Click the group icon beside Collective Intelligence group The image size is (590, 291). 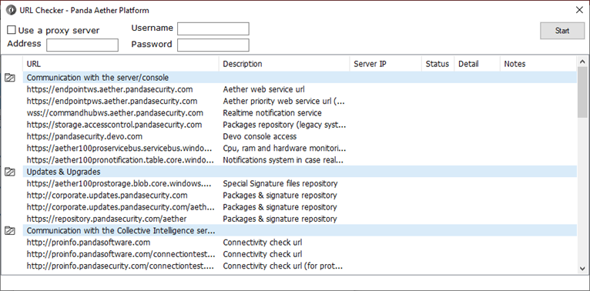coord(10,231)
